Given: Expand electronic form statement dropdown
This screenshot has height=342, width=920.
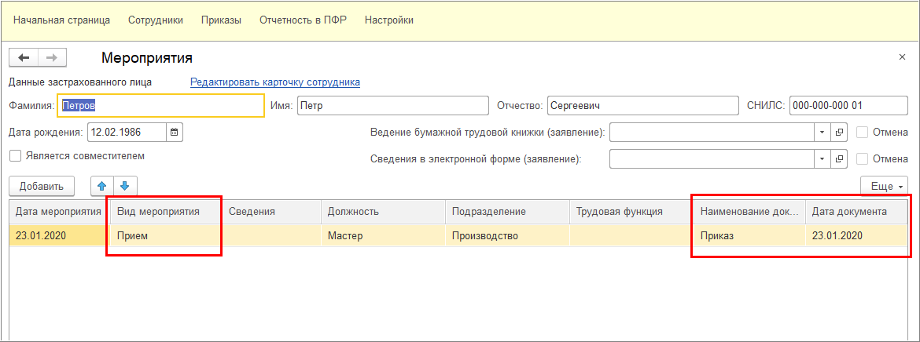Looking at the screenshot, I should [822, 159].
